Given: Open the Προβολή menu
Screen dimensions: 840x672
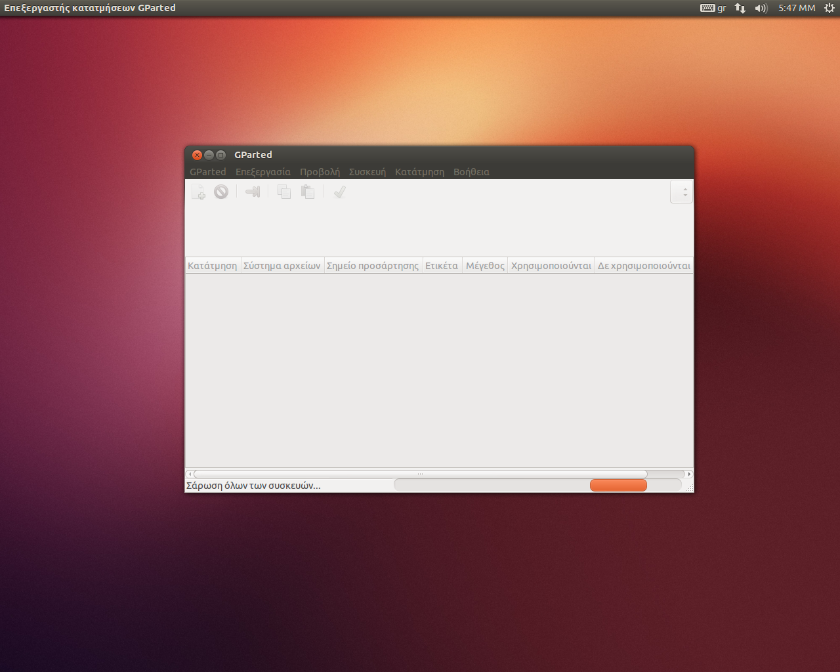Looking at the screenshot, I should 320,172.
